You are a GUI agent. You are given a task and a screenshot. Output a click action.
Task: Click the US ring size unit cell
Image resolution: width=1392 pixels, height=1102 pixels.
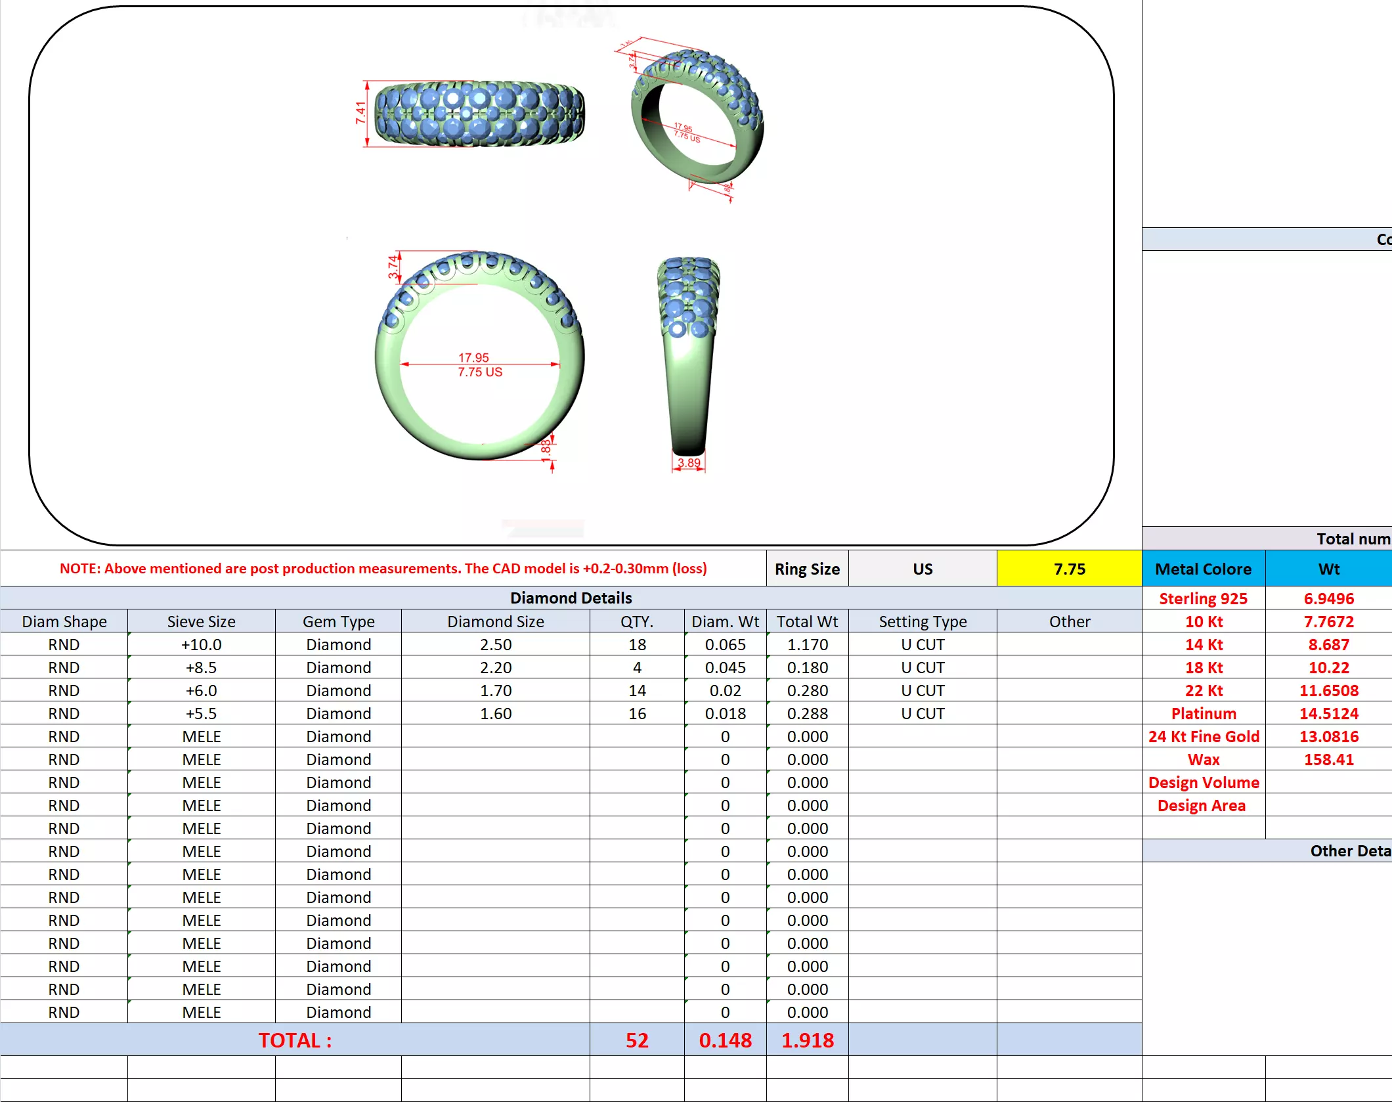[923, 569]
